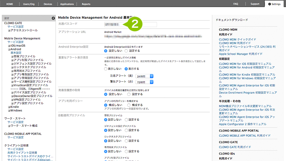Expand the 専用端末プロファイル tree node
Image resolution: width=286 pixels, height=161 pixels.
pyautogui.click(x=12, y=71)
